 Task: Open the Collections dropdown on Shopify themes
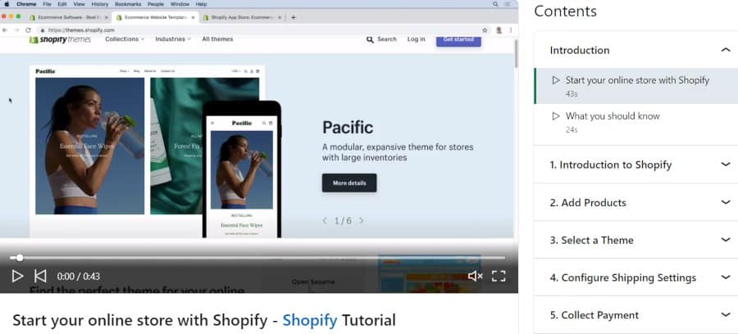[x=125, y=39]
